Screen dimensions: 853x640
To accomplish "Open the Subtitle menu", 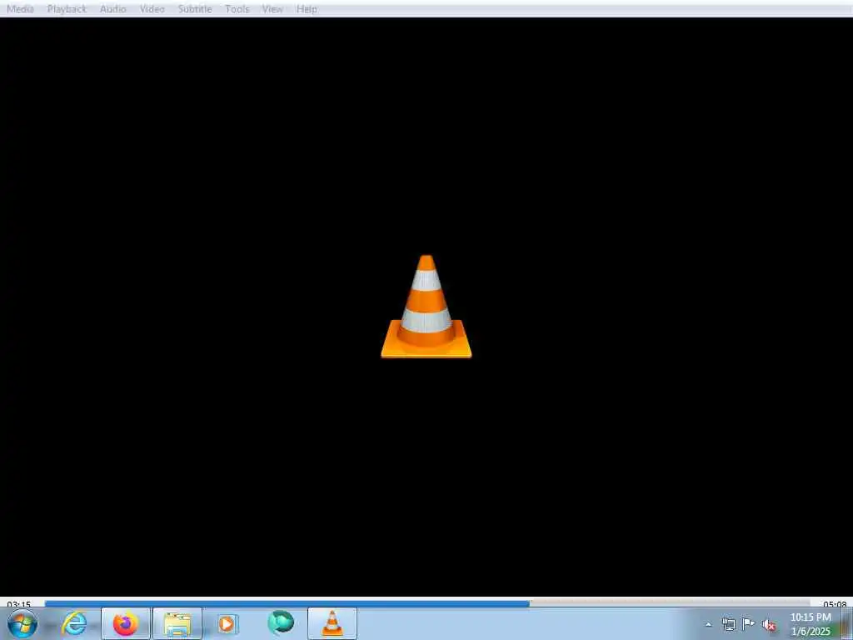I will coord(195,9).
